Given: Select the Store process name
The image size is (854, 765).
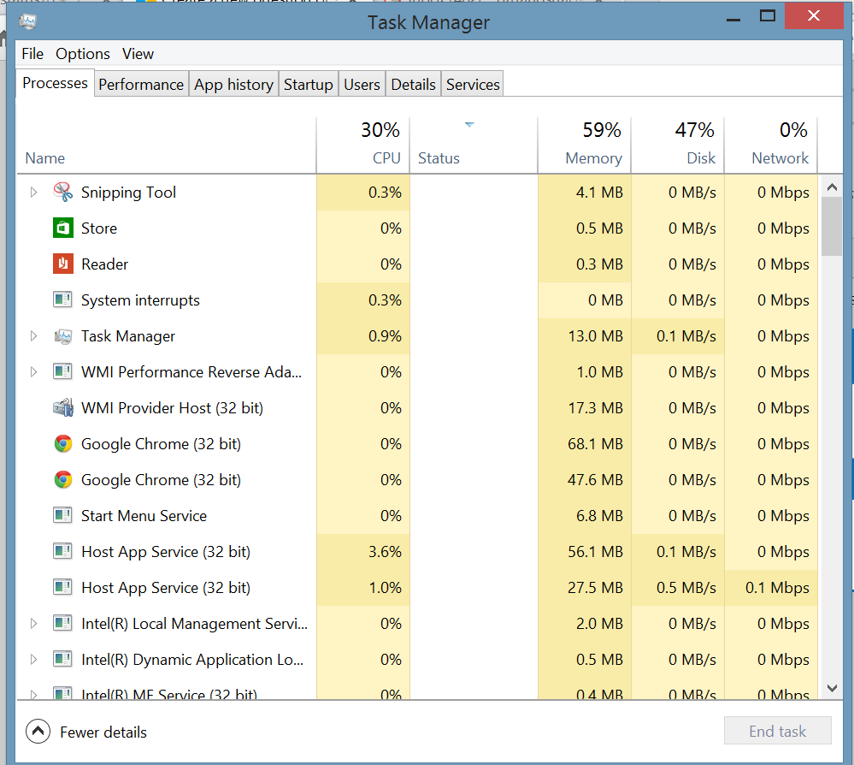Looking at the screenshot, I should pos(99,228).
